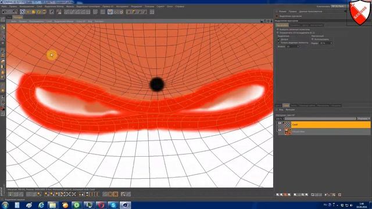Open File Explorer folder from taskbar
The image size is (372, 209).
53,205
